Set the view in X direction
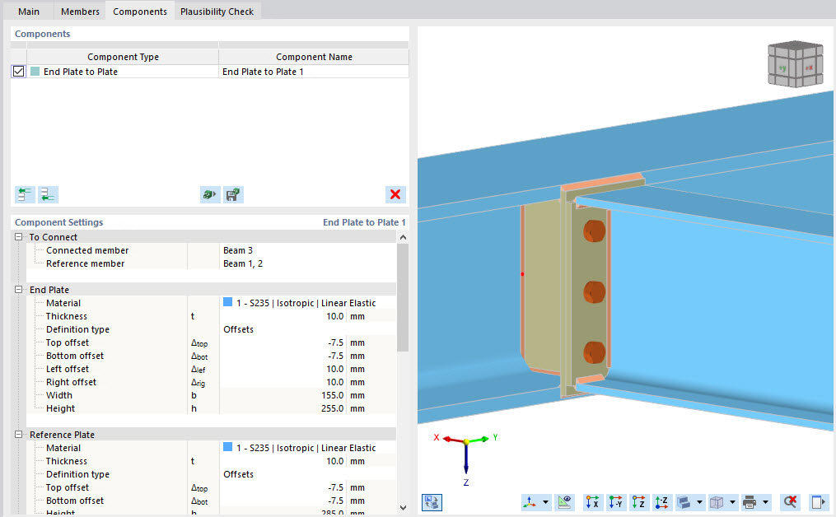Screen dimensions: 836x517 tap(592, 502)
